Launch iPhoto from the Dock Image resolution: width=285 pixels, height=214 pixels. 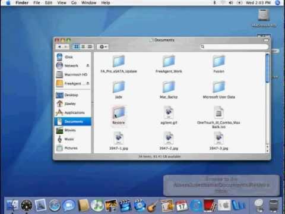[x=111, y=206]
